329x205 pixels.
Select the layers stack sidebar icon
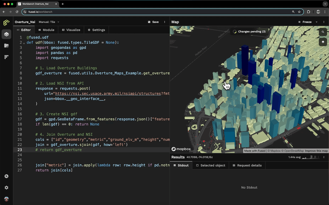6,34
